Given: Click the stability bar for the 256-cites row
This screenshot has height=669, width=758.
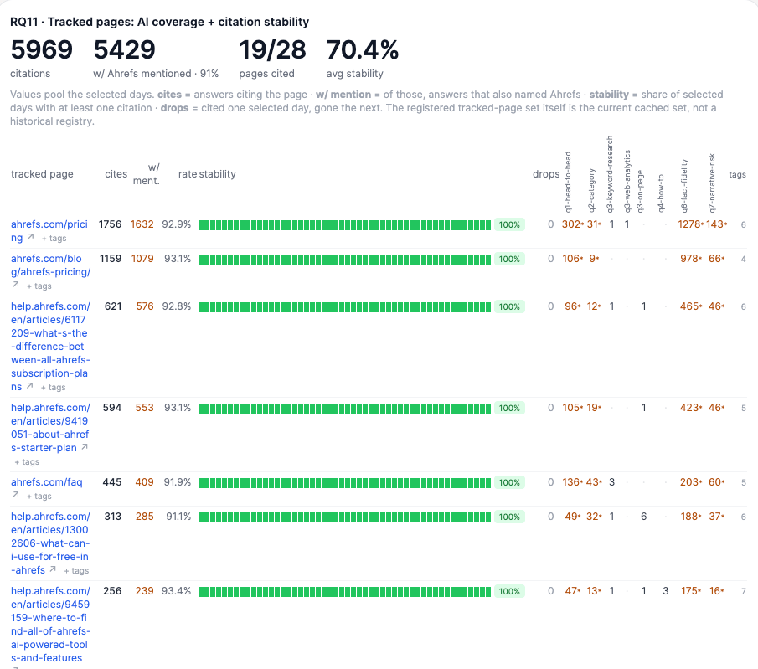Looking at the screenshot, I should point(345,591).
